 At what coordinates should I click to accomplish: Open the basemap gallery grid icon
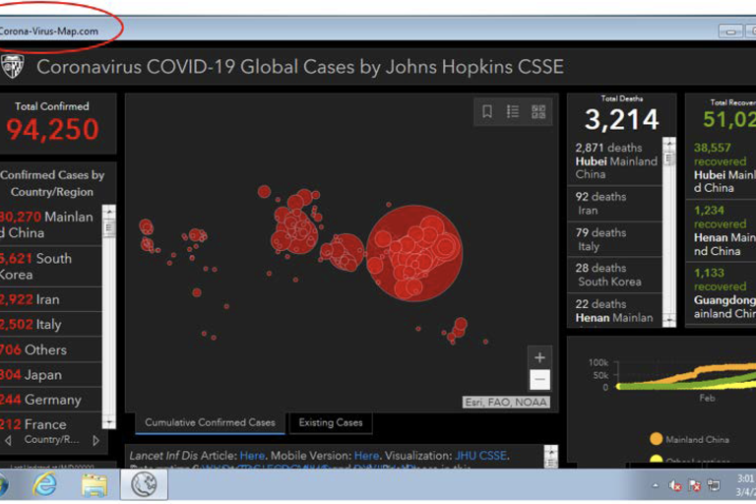pyautogui.click(x=538, y=111)
